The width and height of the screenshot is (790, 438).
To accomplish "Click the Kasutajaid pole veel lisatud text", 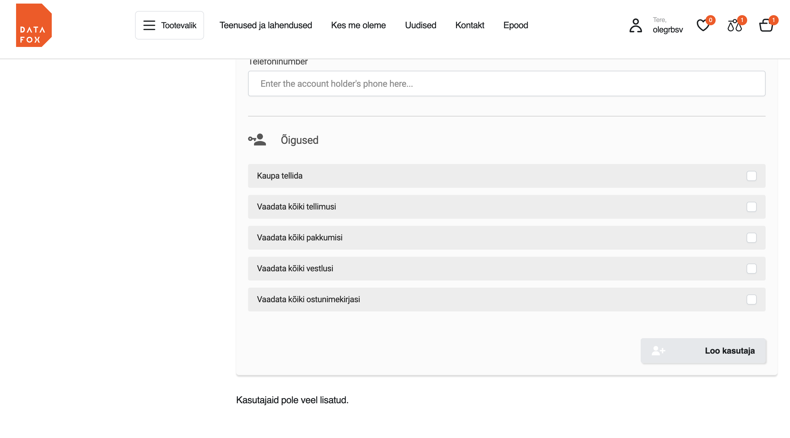I will point(292,400).
